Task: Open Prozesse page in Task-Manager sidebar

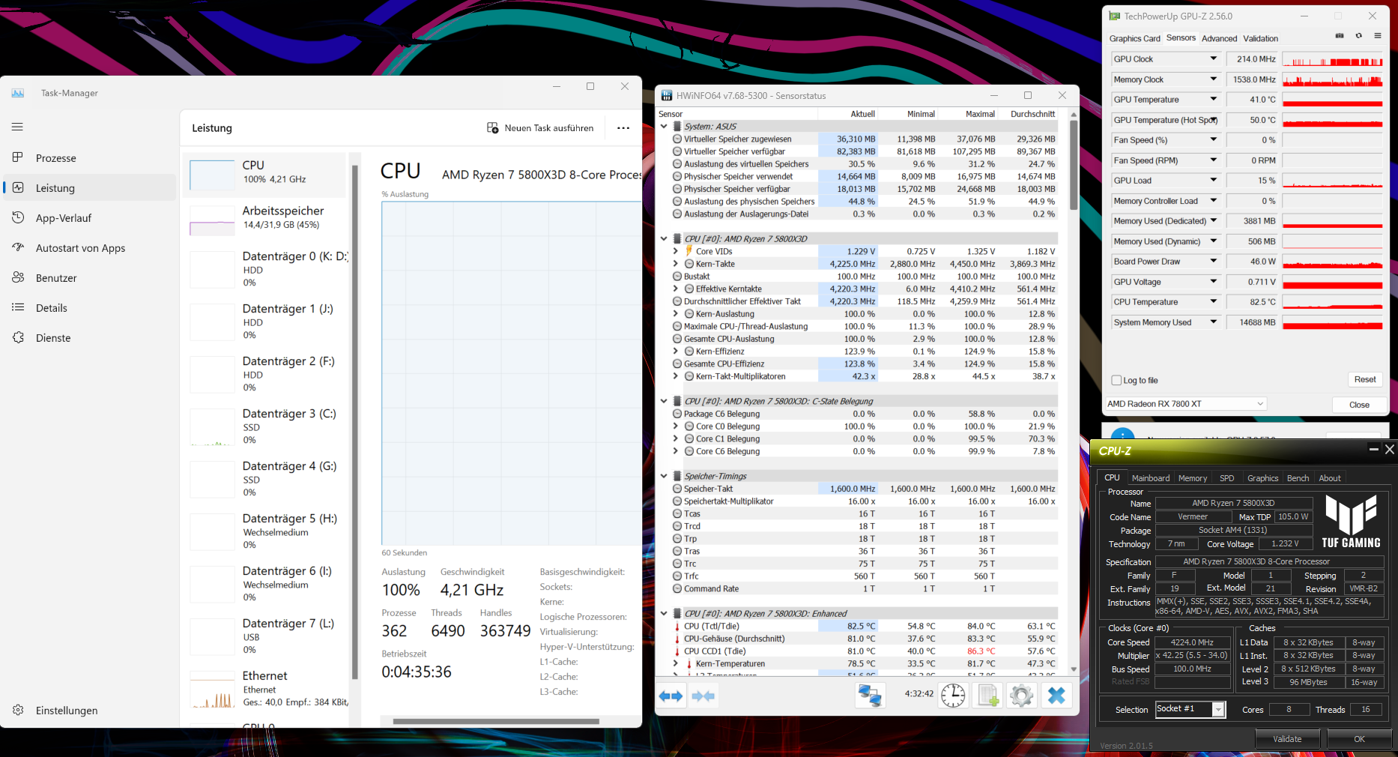Action: [x=90, y=158]
